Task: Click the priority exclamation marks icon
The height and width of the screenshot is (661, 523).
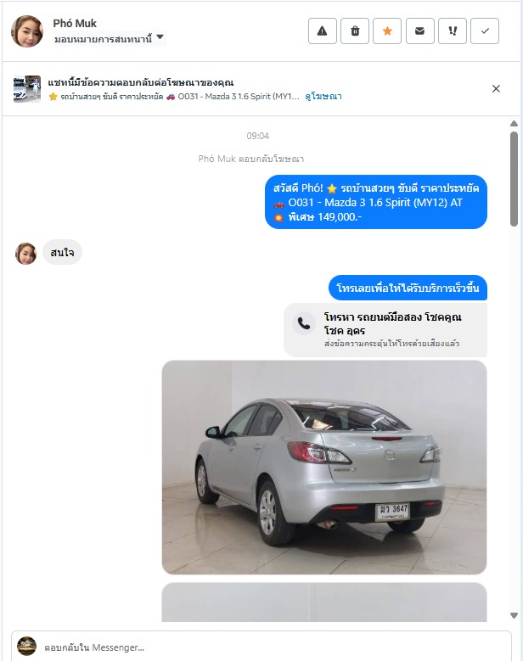Action: pyautogui.click(x=453, y=31)
